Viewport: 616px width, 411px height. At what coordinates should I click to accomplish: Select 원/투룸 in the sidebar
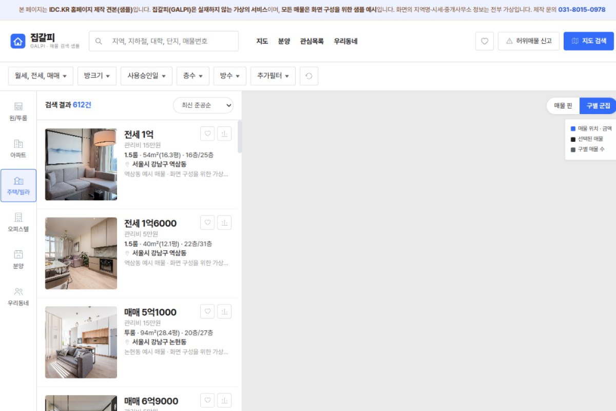tap(18, 111)
